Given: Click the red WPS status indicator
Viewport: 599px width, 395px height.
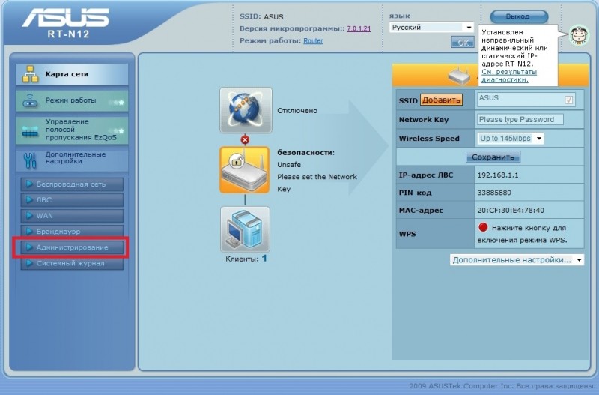Looking at the screenshot, I should click(483, 227).
